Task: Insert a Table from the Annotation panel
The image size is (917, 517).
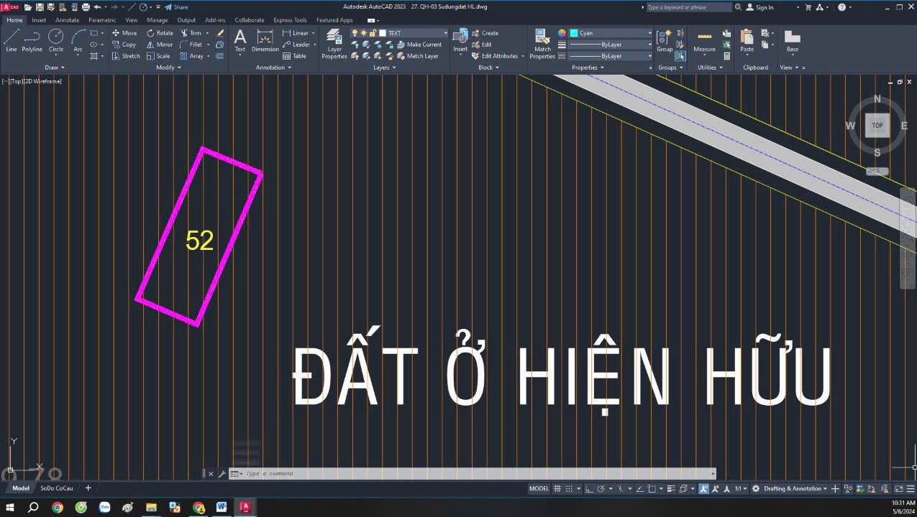Action: (297, 56)
